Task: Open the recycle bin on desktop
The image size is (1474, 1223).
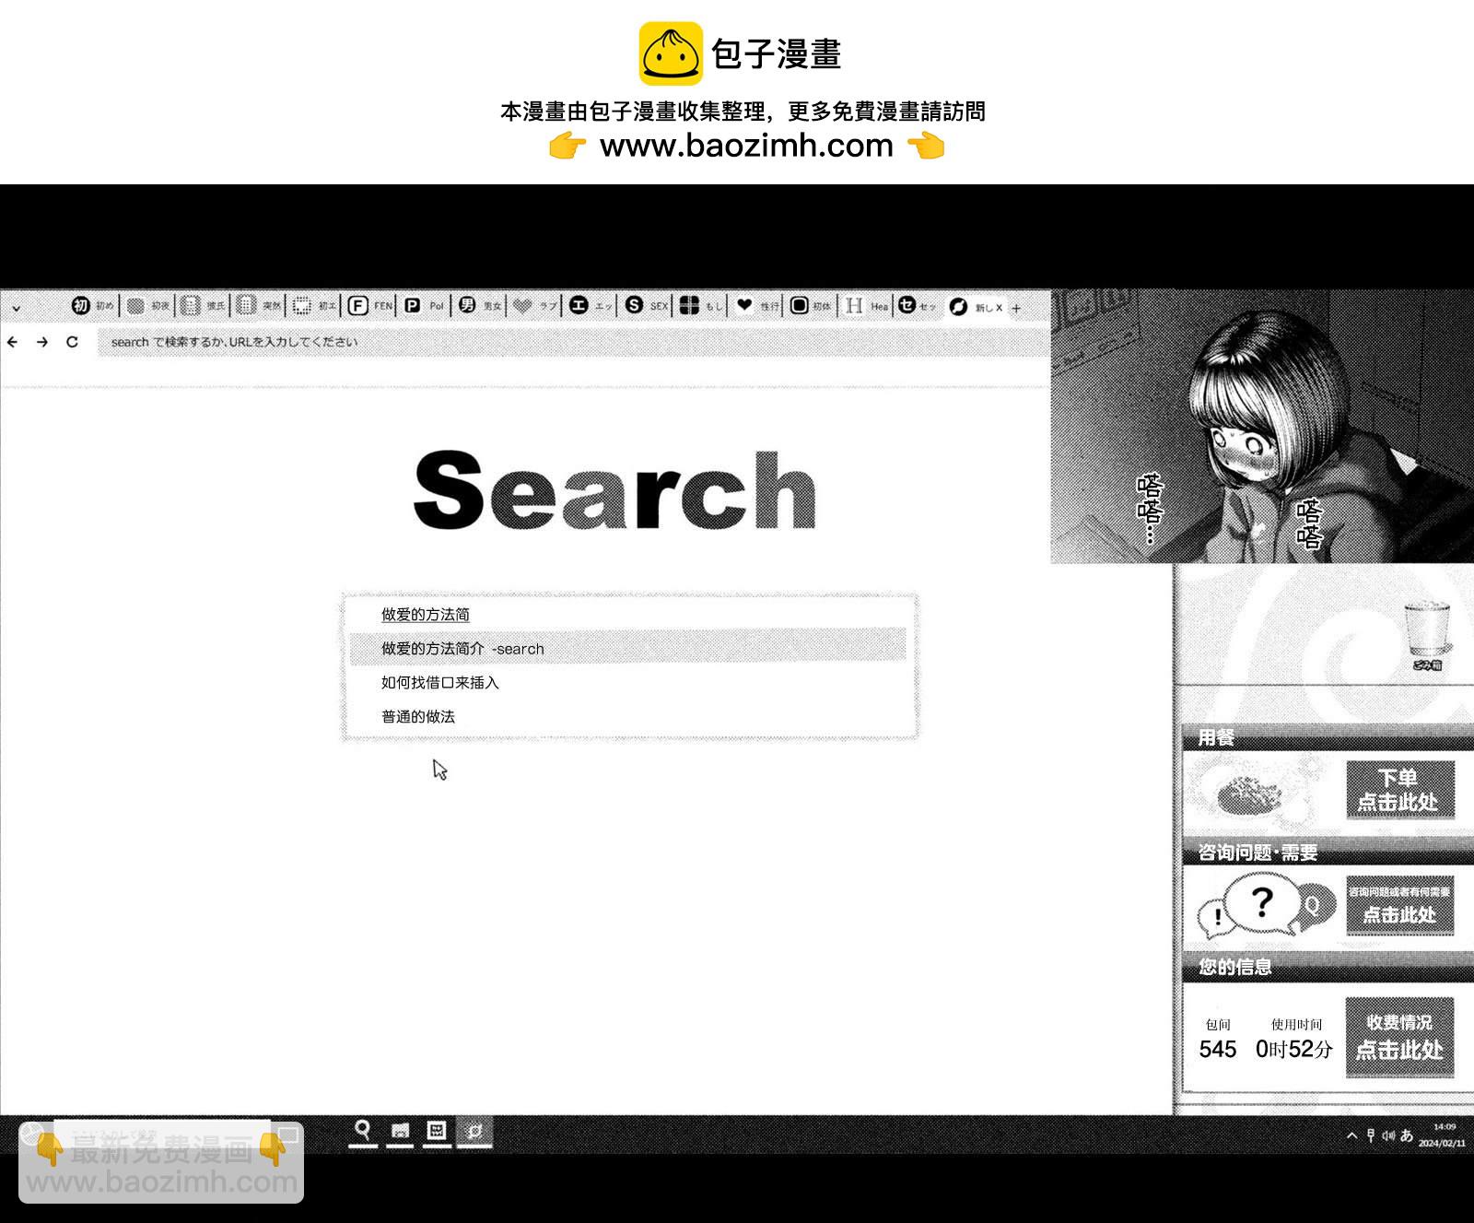Action: click(1426, 634)
